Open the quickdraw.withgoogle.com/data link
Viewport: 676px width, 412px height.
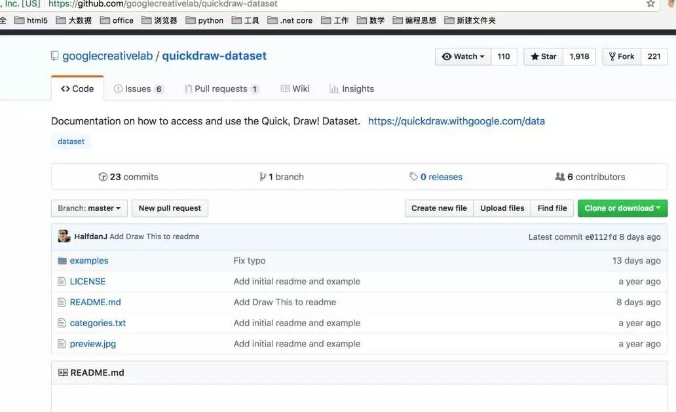(x=456, y=121)
